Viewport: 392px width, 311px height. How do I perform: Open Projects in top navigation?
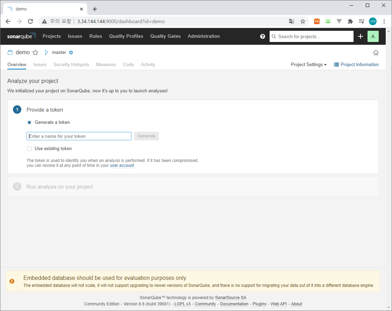[x=52, y=36]
